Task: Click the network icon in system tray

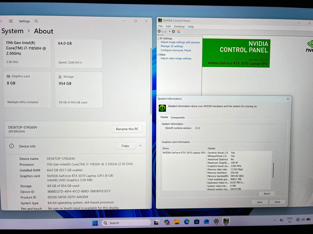Action: click(x=298, y=219)
